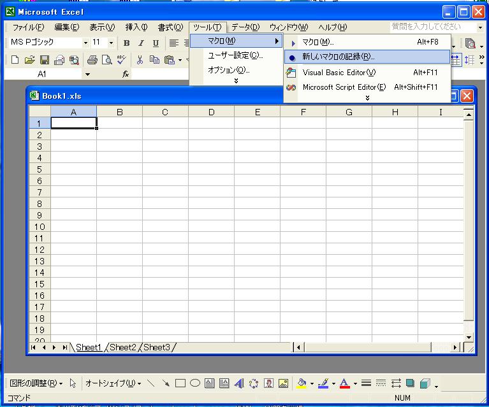
Task: Insert picture from file icon
Action: pos(283,383)
